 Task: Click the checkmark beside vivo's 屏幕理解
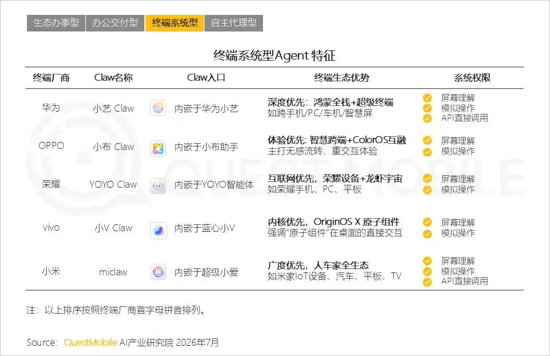click(427, 222)
